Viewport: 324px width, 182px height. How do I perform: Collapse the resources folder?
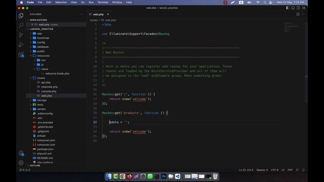(x=43, y=56)
